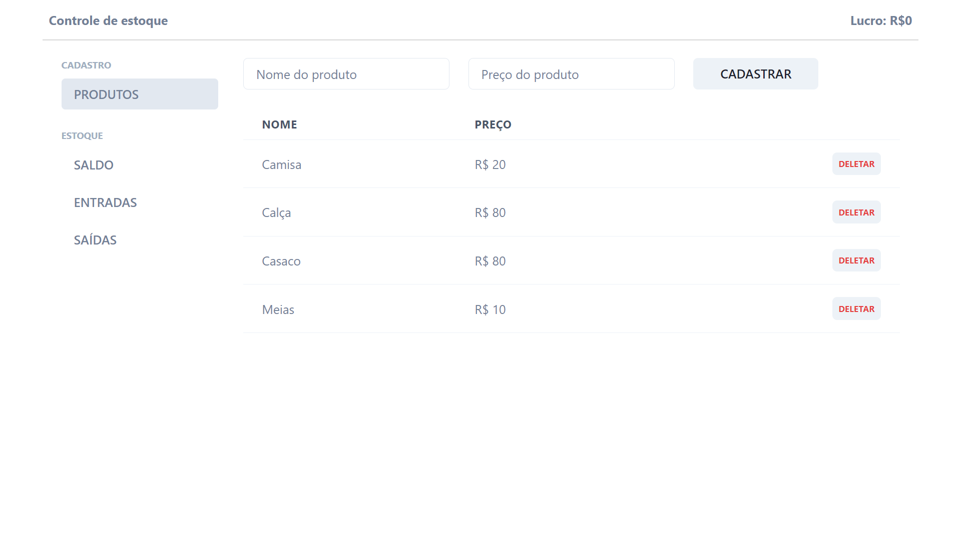
Task: Delete the Calça product
Action: [856, 212]
